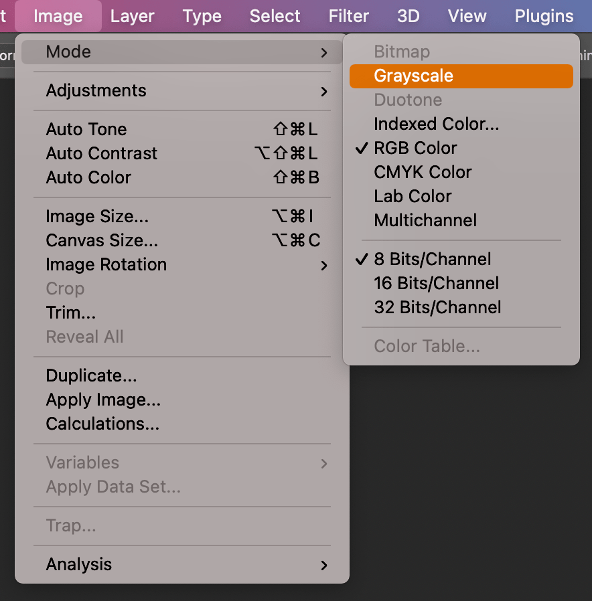Screen dimensions: 592x601
Task: Apply Auto Contrast adjustment
Action: (x=101, y=153)
